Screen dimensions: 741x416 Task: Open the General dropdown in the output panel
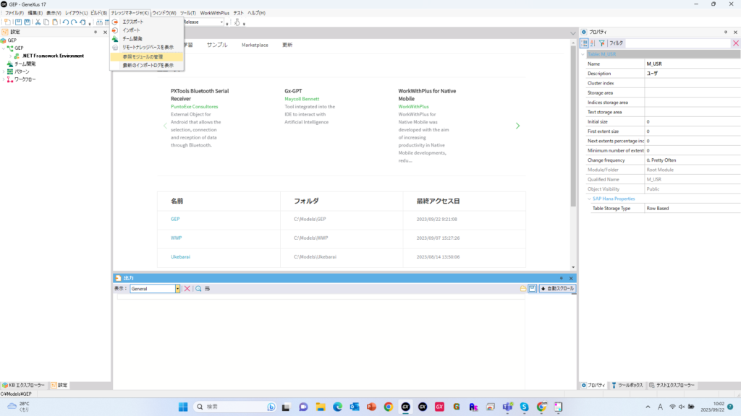[177, 289]
